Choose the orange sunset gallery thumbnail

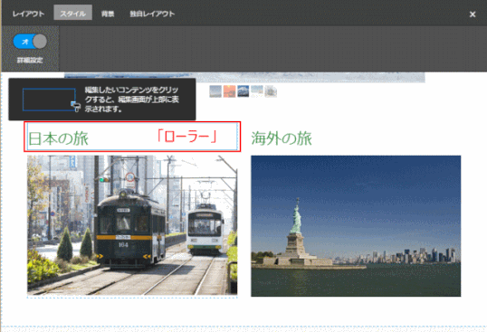tap(230, 91)
